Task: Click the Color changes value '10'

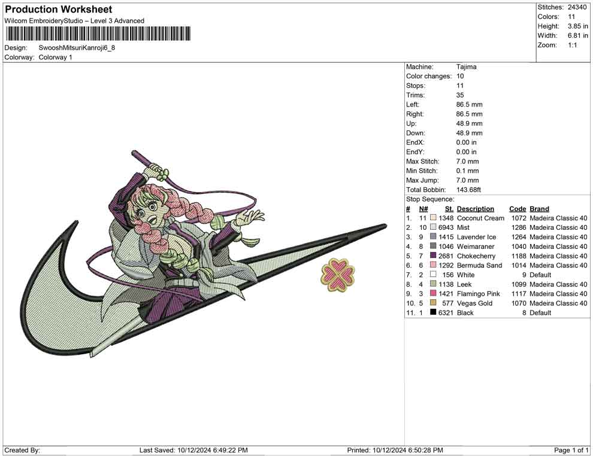Action: point(460,77)
